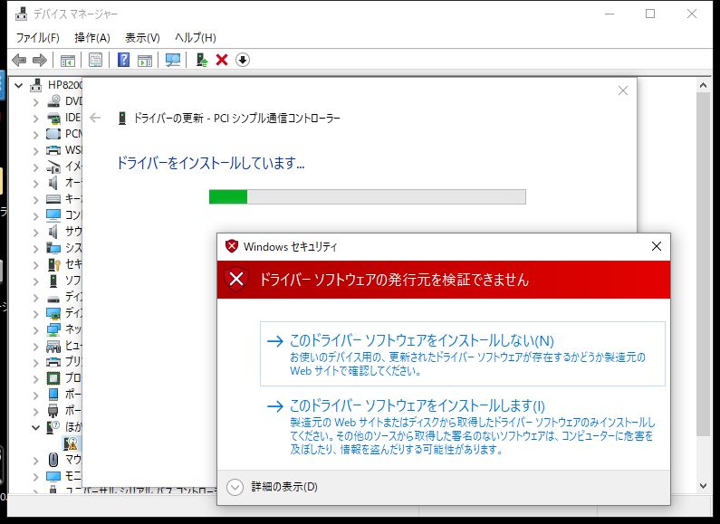Open the 表示(V) menu
The height and width of the screenshot is (524, 720).
142,38
